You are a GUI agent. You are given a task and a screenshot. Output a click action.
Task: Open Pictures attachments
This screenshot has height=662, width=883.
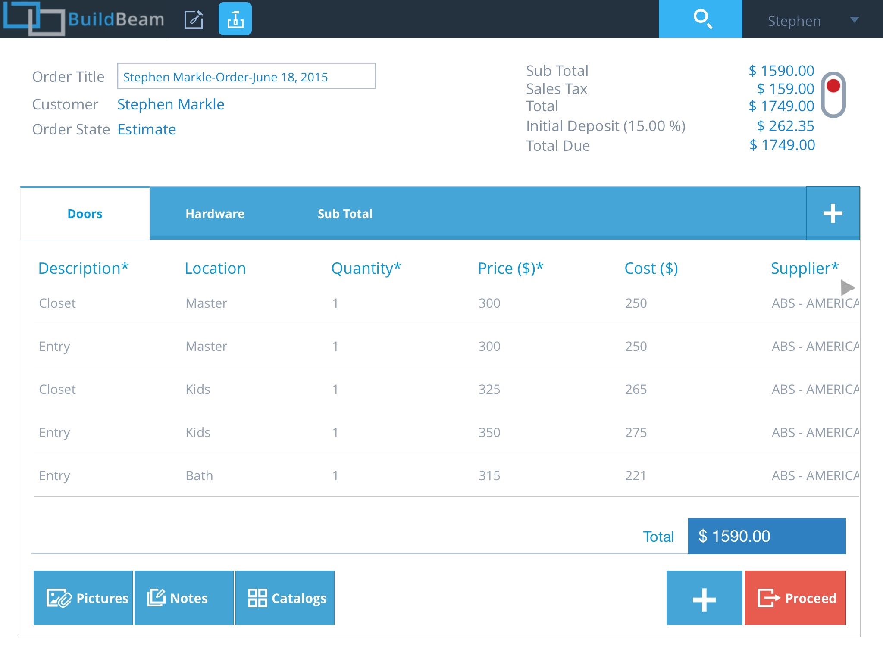(x=83, y=598)
